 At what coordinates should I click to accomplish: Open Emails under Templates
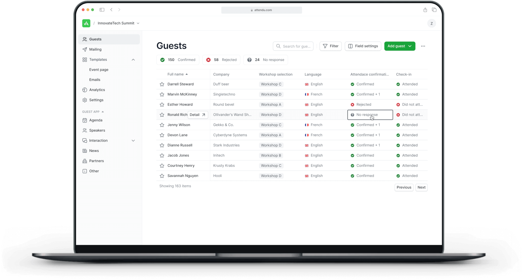coord(95,80)
